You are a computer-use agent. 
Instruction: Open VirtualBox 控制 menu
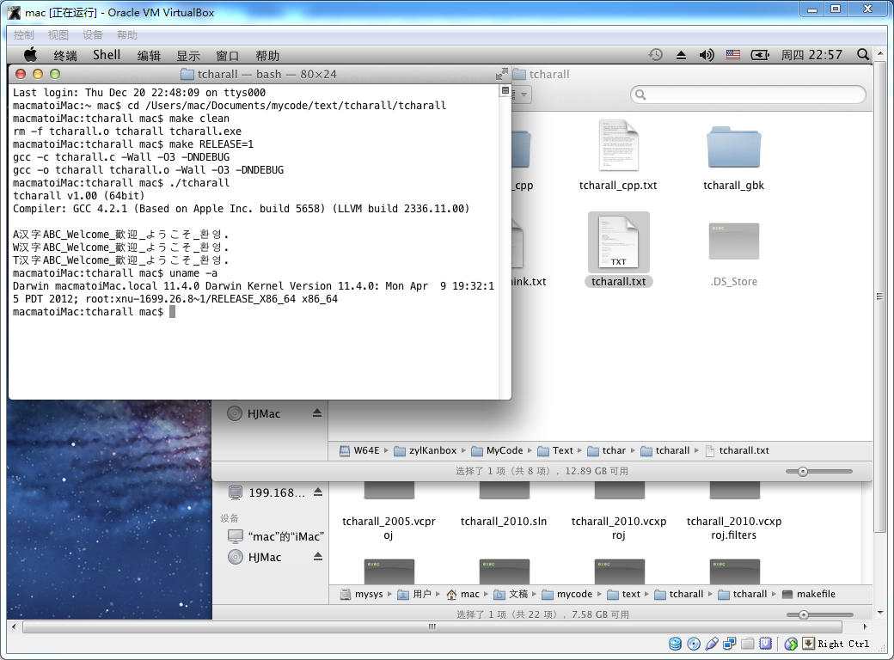24,34
